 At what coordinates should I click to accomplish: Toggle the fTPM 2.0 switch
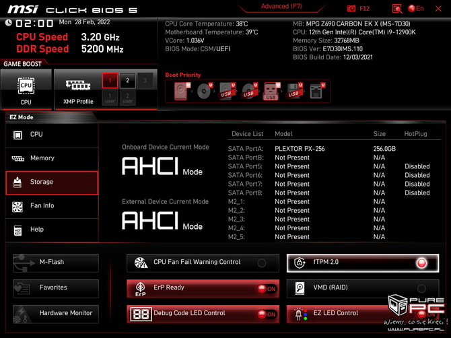pos(421,263)
